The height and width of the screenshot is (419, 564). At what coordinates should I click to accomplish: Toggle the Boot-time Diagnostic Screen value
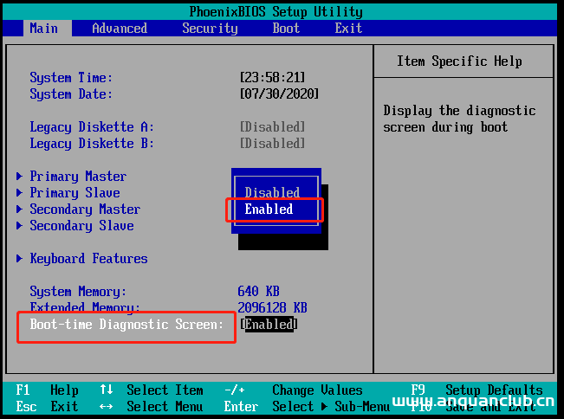tap(269, 325)
